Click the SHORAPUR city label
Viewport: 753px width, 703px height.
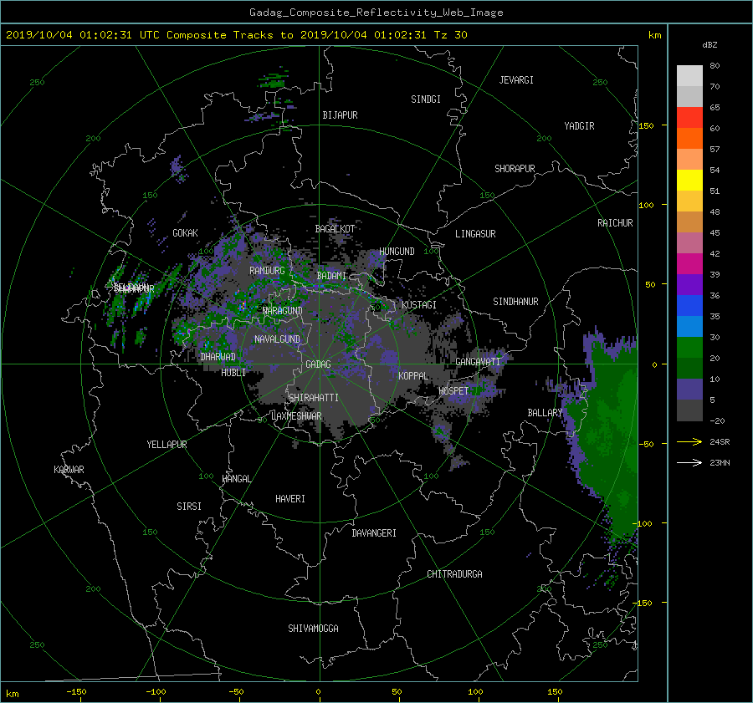tap(515, 169)
